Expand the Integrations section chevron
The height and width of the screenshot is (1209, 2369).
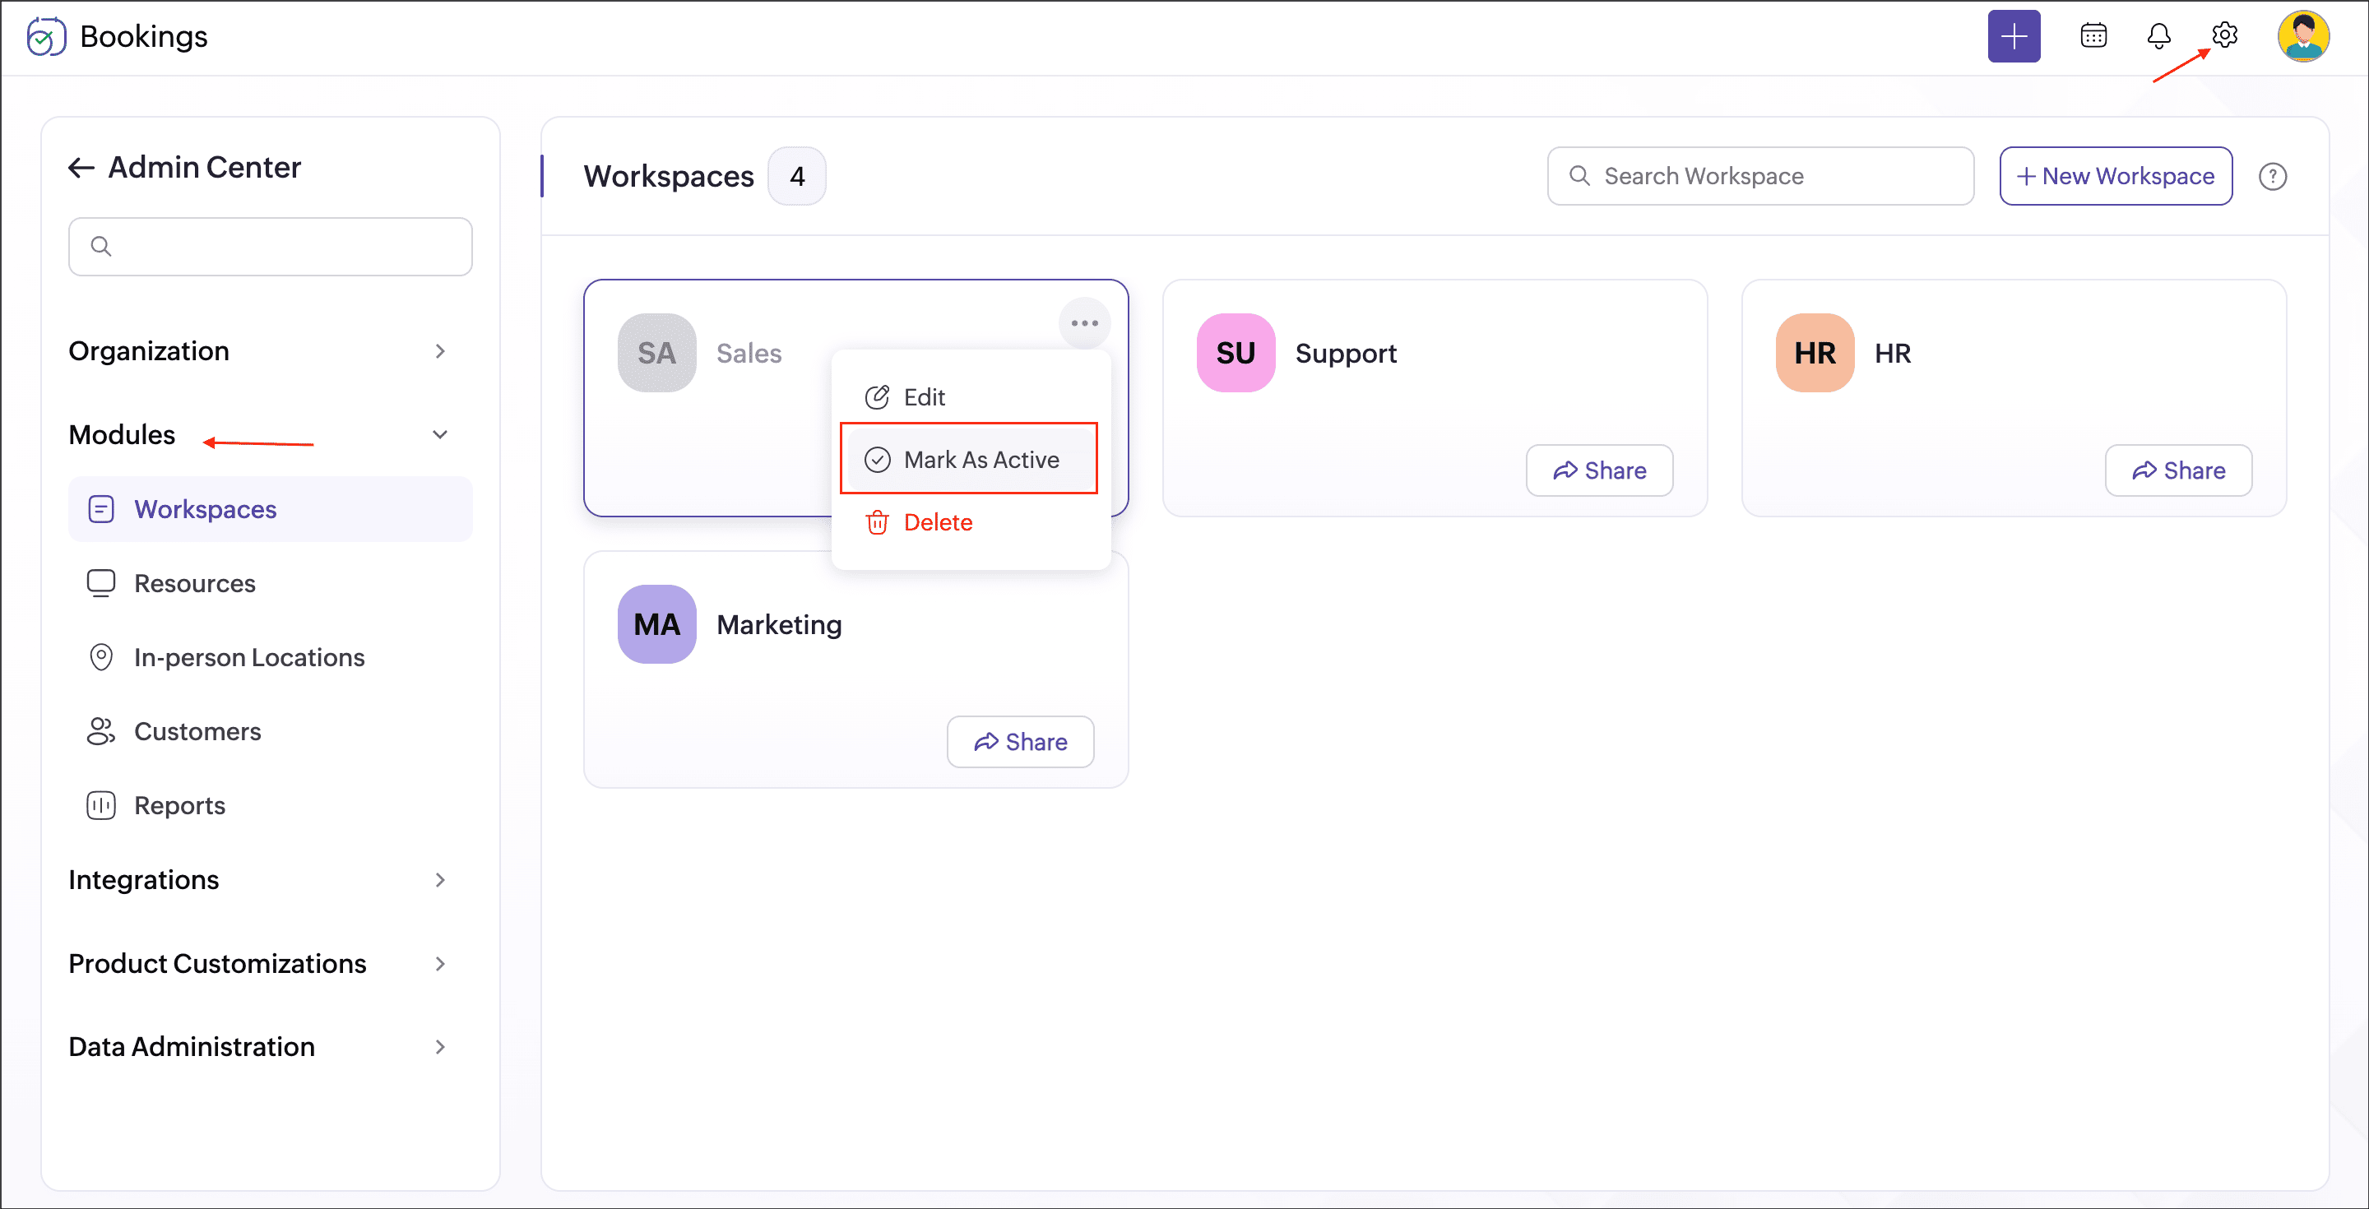point(441,880)
